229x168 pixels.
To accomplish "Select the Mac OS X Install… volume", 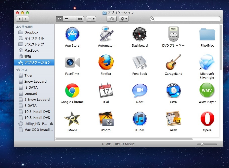I will click(34, 130).
